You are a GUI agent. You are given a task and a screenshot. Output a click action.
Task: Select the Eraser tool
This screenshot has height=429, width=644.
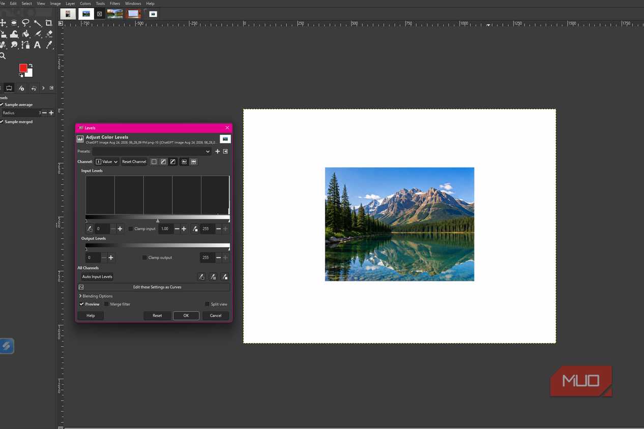point(49,34)
